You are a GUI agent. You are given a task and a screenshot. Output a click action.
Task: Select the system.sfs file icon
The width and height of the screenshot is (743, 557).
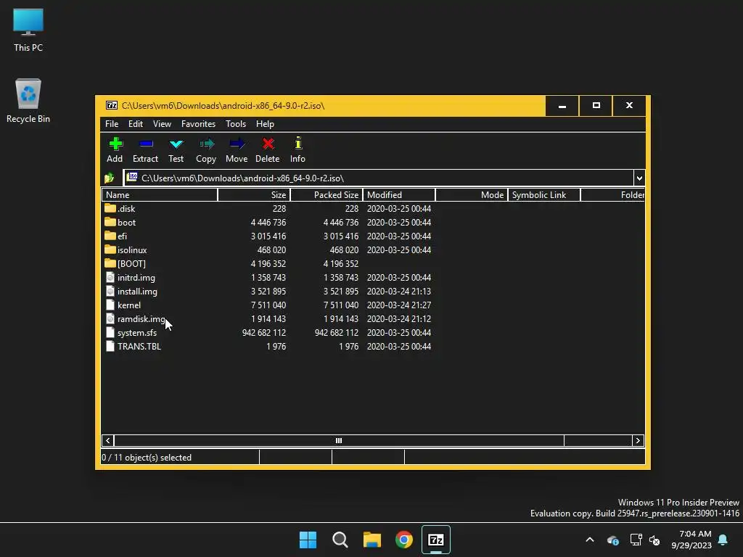tap(110, 332)
